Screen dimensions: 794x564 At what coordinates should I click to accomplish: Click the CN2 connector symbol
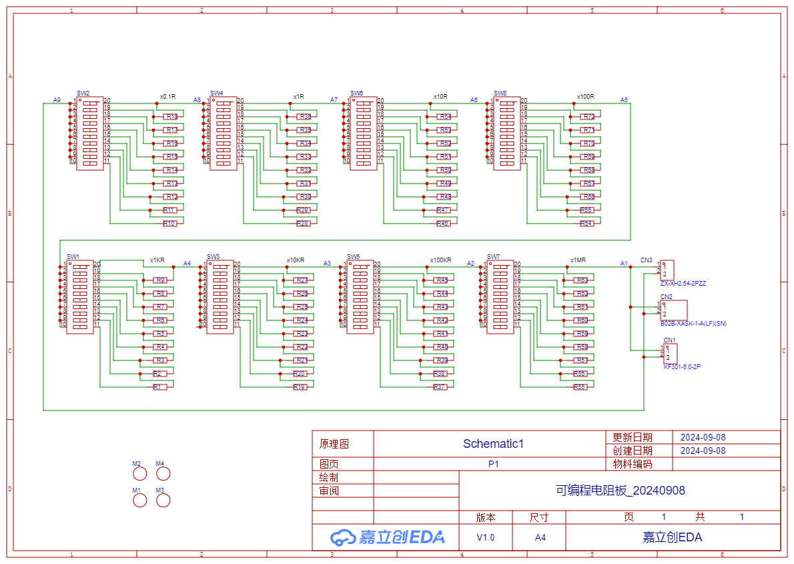coord(673,310)
